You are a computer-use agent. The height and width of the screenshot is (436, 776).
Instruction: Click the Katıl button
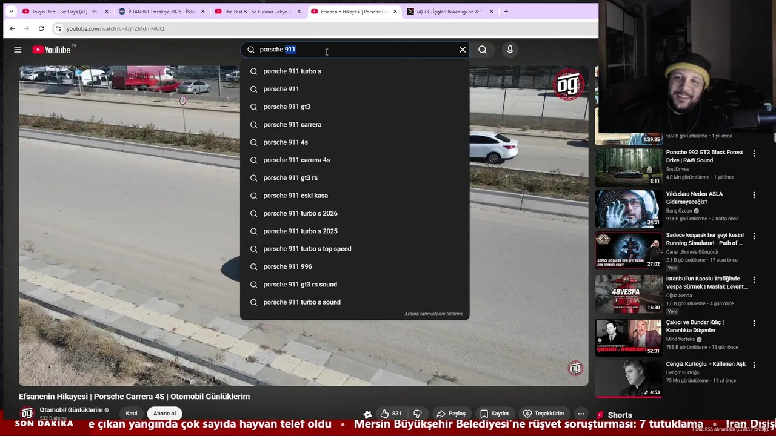coord(132,414)
